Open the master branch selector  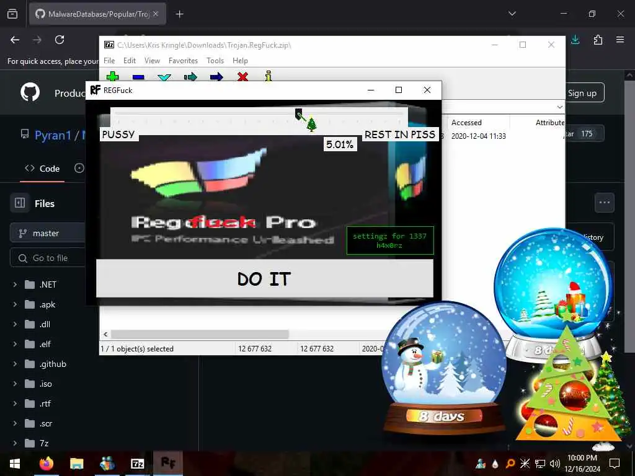(48, 233)
